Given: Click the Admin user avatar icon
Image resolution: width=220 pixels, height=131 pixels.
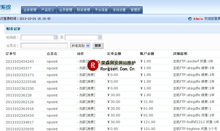Looking at the screenshot, I should coord(190,19).
